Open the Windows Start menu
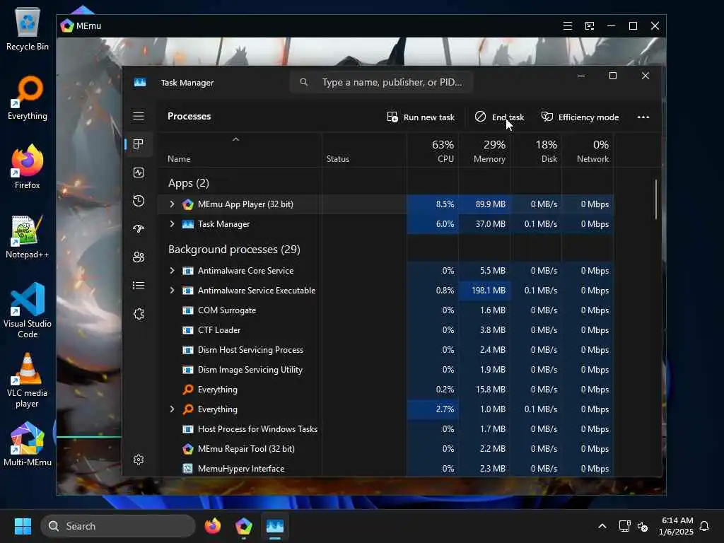The height and width of the screenshot is (543, 724). (x=23, y=526)
